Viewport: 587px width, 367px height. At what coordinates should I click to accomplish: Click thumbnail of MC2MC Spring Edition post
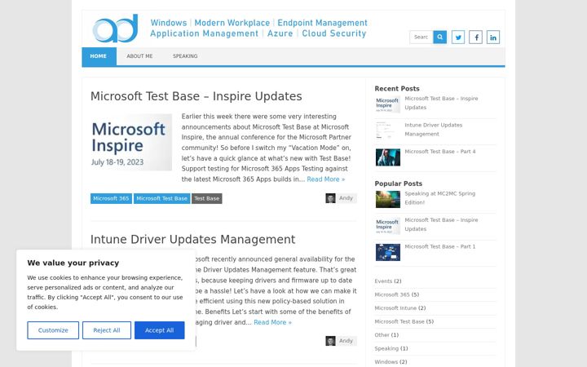388,199
